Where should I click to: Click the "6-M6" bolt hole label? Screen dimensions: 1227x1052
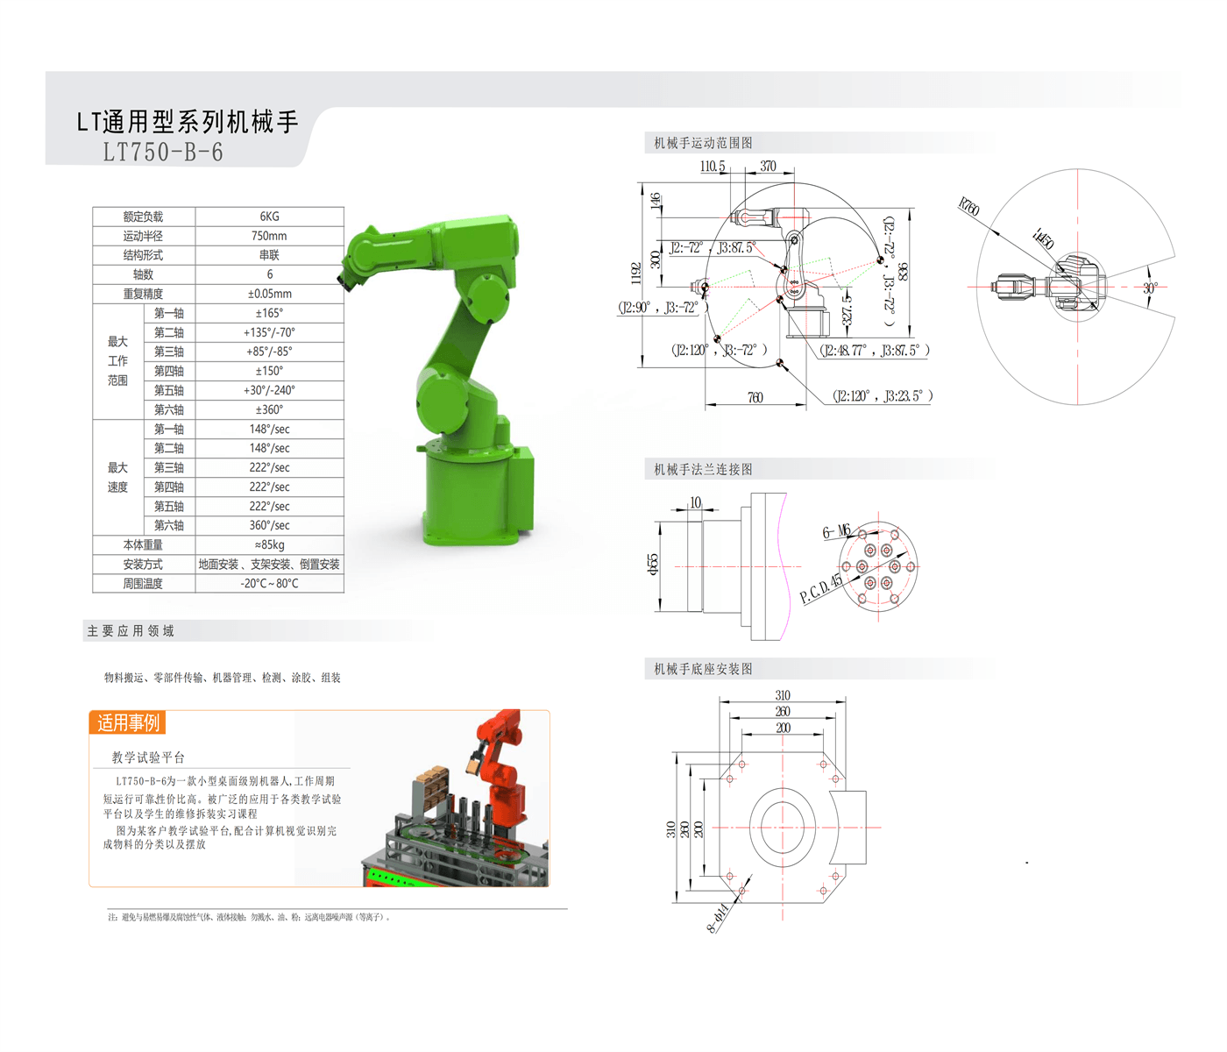[x=836, y=531]
